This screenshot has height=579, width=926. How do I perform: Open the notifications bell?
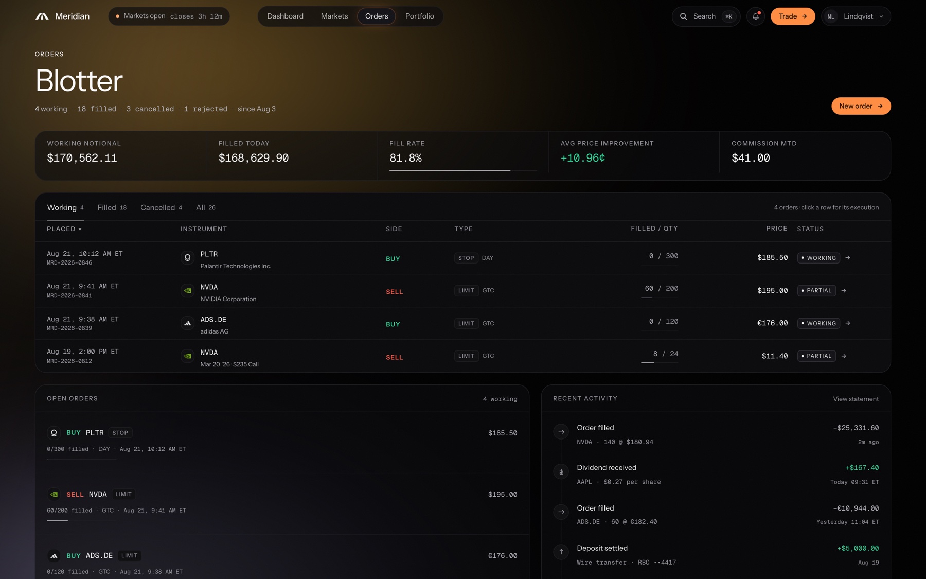point(756,16)
